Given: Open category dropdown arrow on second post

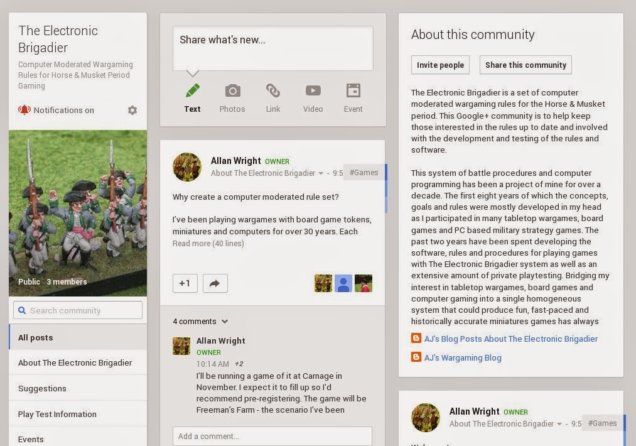Looking at the screenshot, I should point(559,424).
